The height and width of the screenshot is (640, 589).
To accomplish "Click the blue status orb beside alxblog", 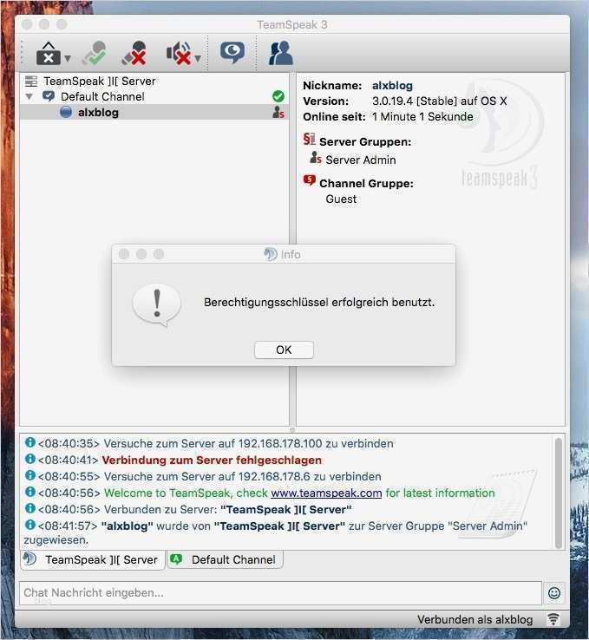I will click(66, 112).
